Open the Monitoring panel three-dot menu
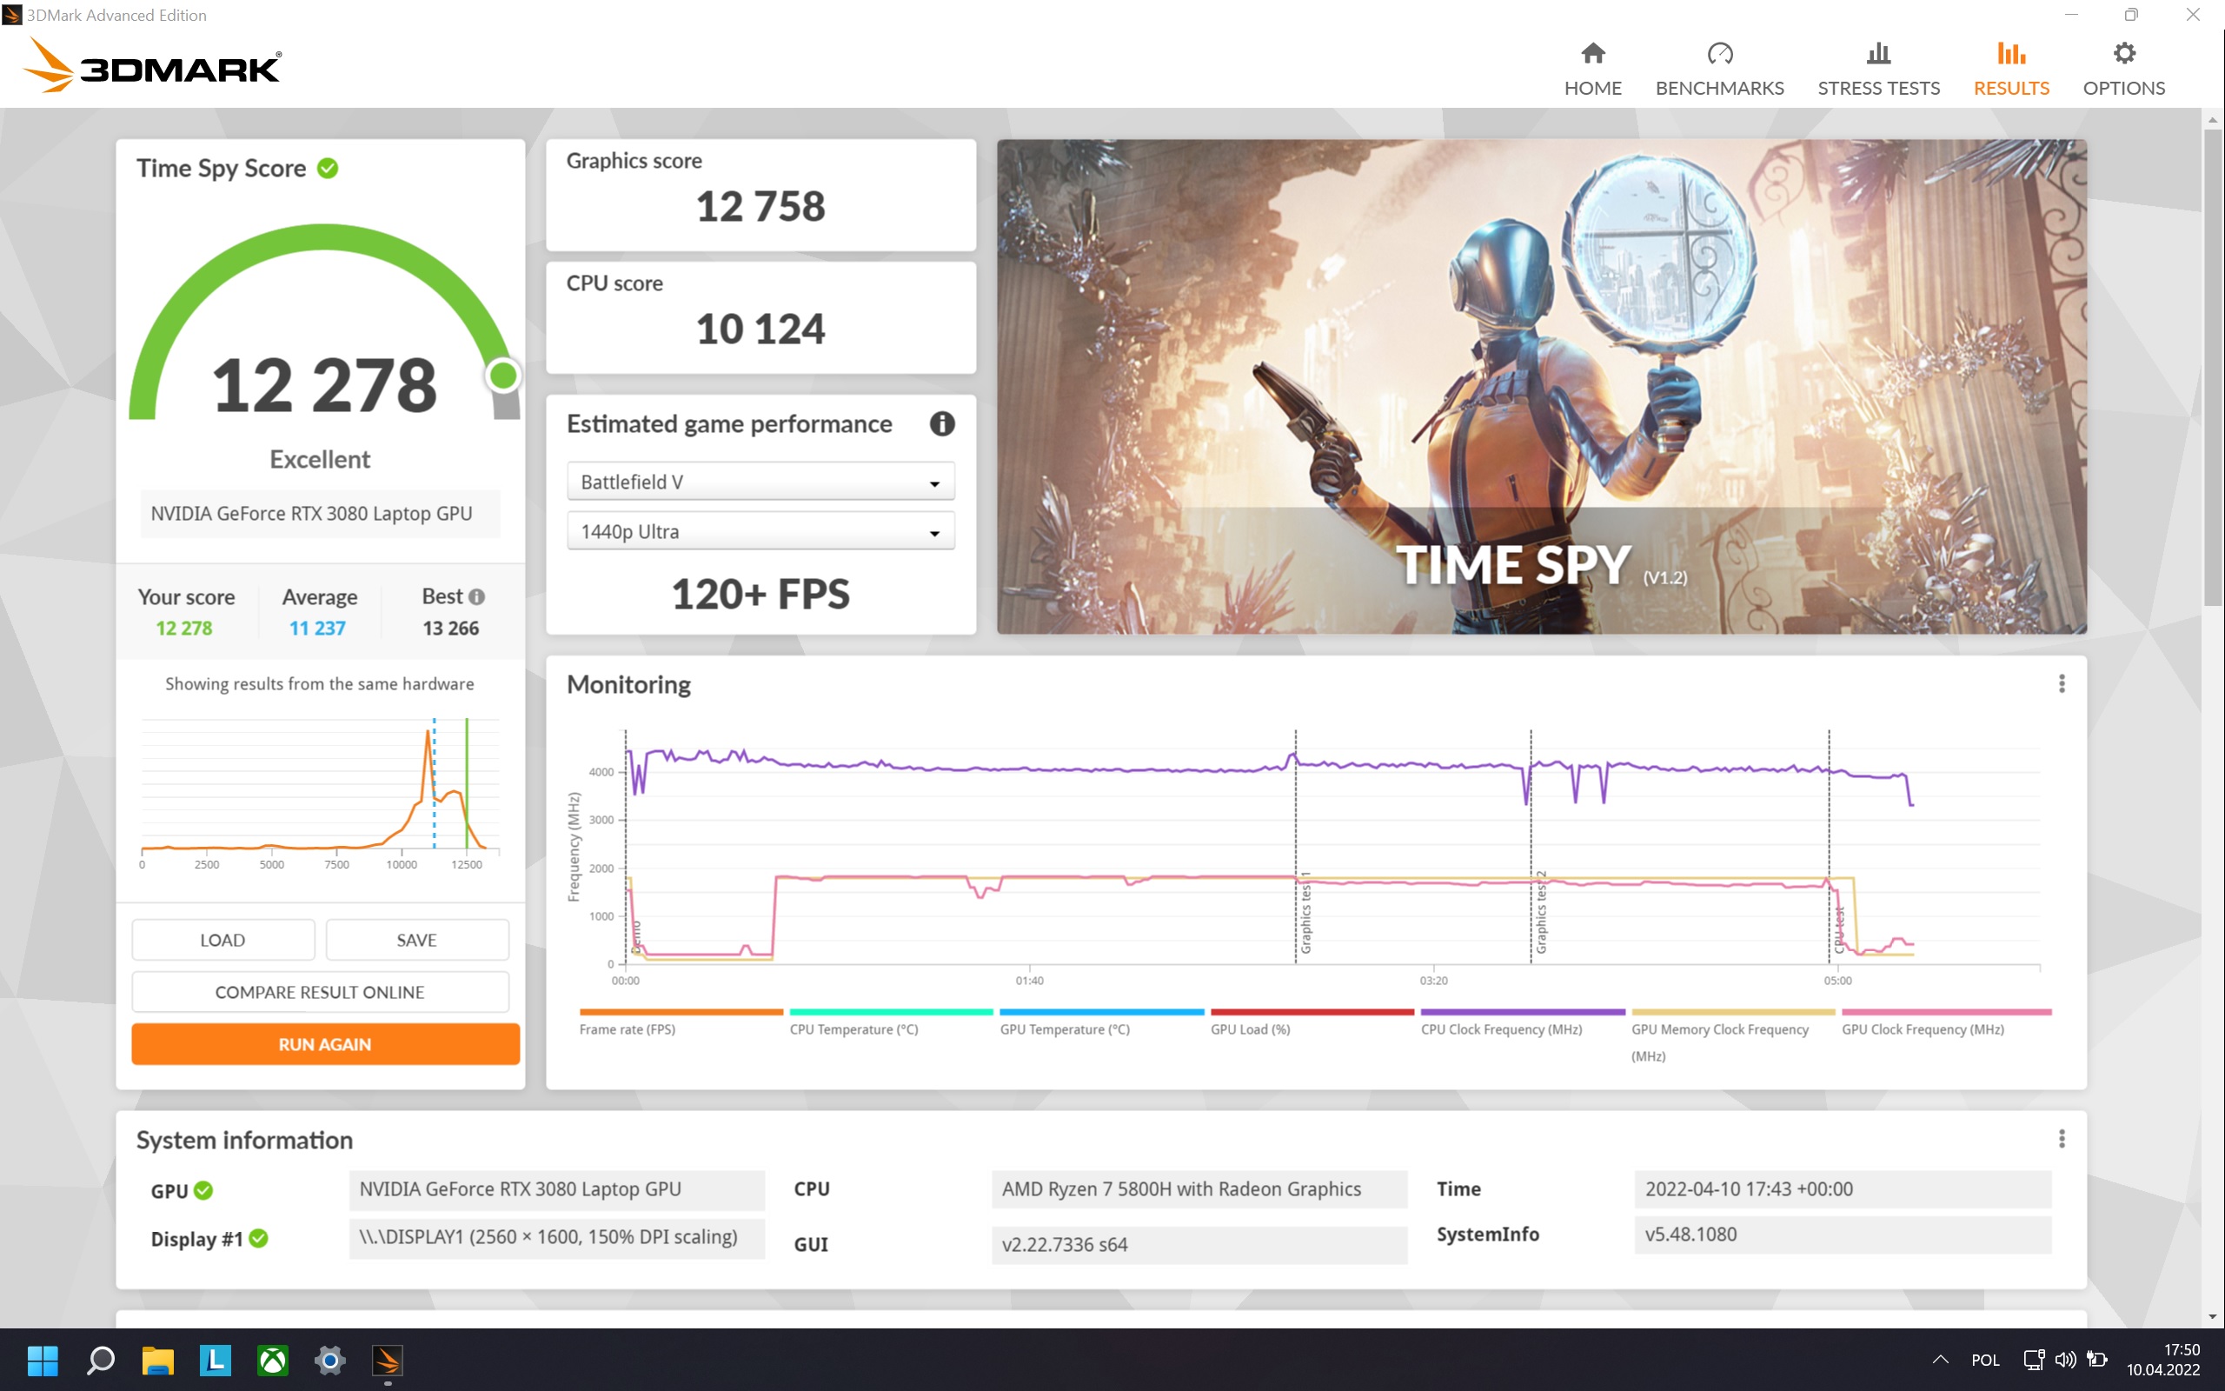 [x=2062, y=683]
